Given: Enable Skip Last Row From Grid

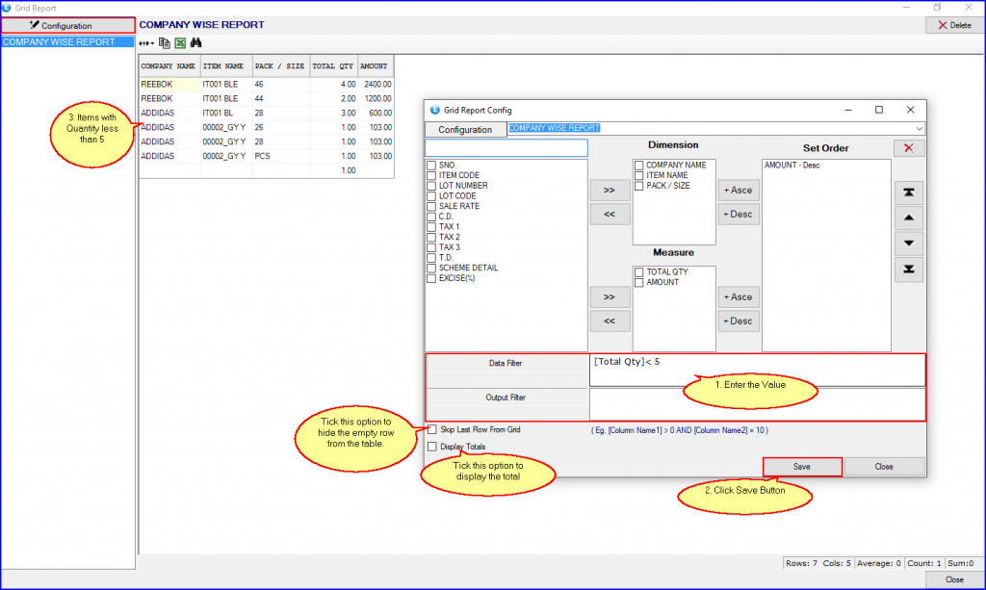Looking at the screenshot, I should [x=432, y=430].
